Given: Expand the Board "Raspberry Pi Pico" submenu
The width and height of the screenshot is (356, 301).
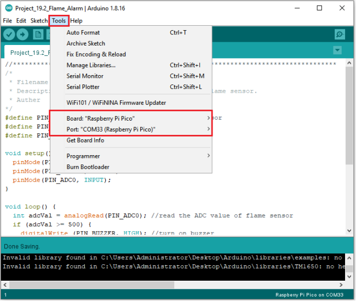Looking at the screenshot, I should [x=131, y=118].
